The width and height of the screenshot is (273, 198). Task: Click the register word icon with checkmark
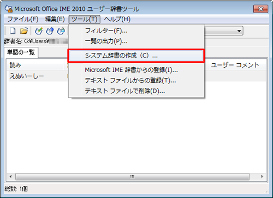tap(39, 31)
